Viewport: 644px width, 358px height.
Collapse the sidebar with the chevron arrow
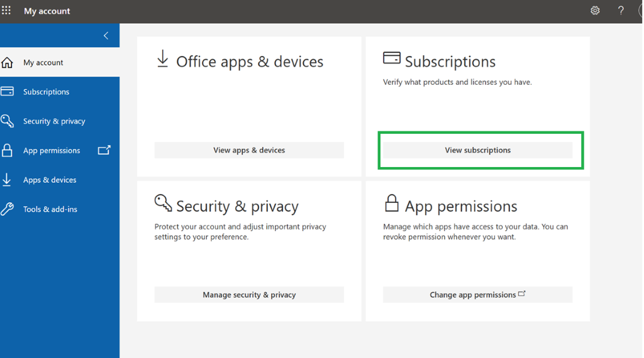[x=106, y=36]
